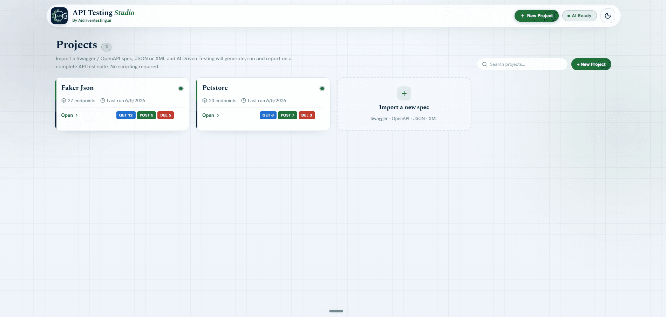Click the By Aidriventesting.ai subtitle
This screenshot has height=317, width=666.
click(x=92, y=20)
